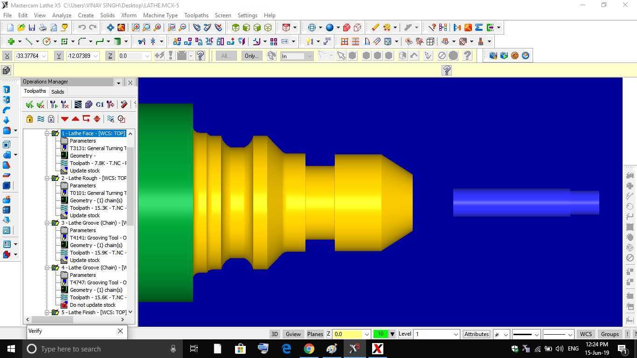
Task: Open Microsoft Edge from the taskbar
Action: pyautogui.click(x=286, y=349)
